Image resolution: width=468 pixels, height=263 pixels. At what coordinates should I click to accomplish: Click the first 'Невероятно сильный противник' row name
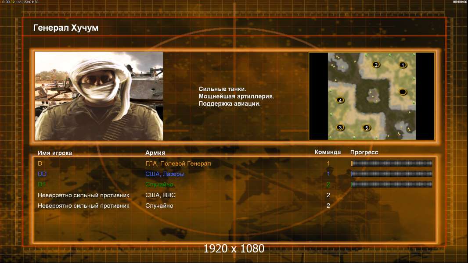(x=83, y=195)
